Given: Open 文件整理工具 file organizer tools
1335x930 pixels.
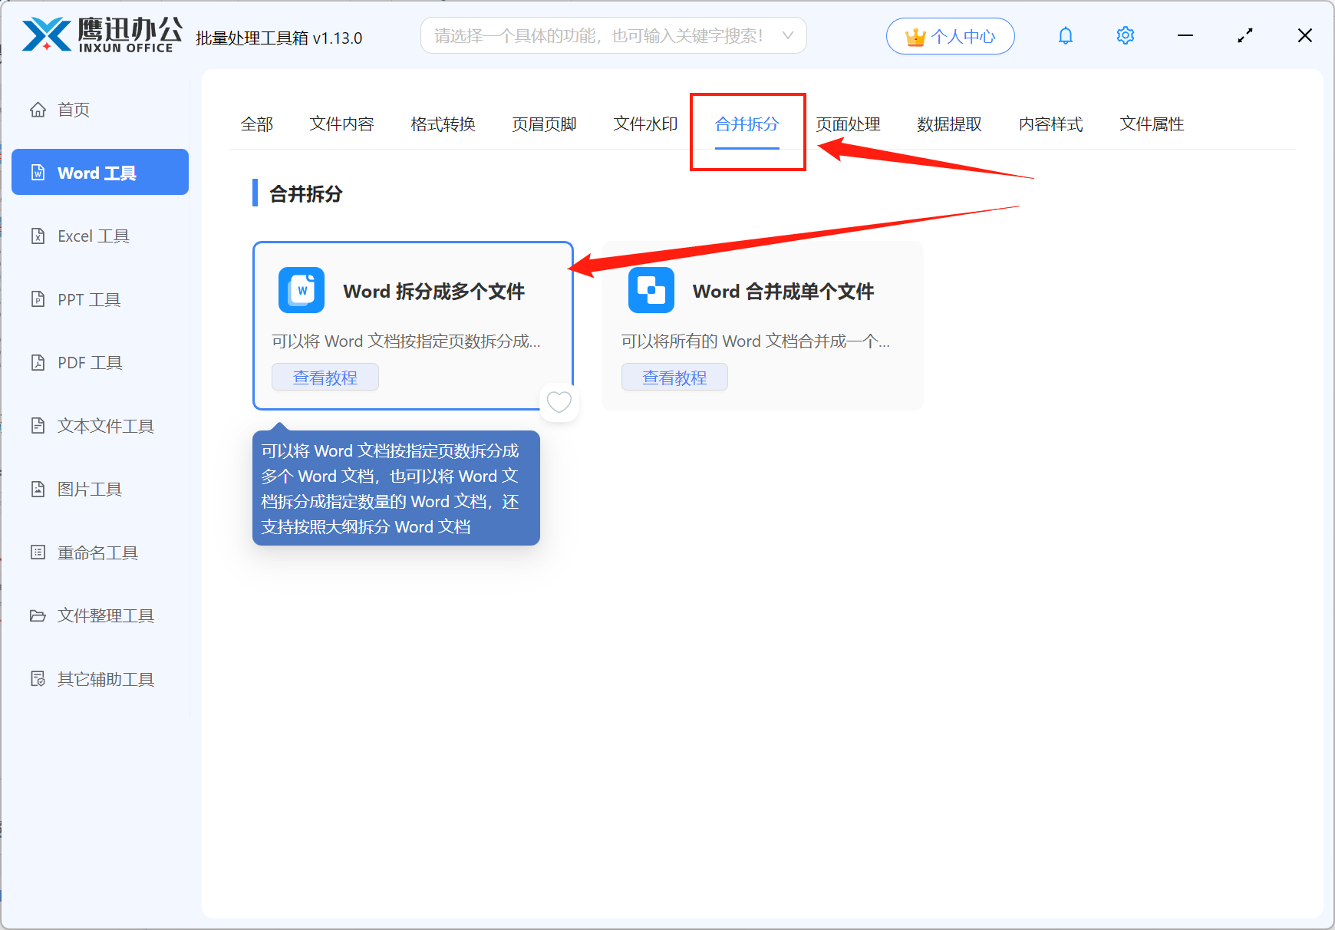Looking at the screenshot, I should point(105,615).
